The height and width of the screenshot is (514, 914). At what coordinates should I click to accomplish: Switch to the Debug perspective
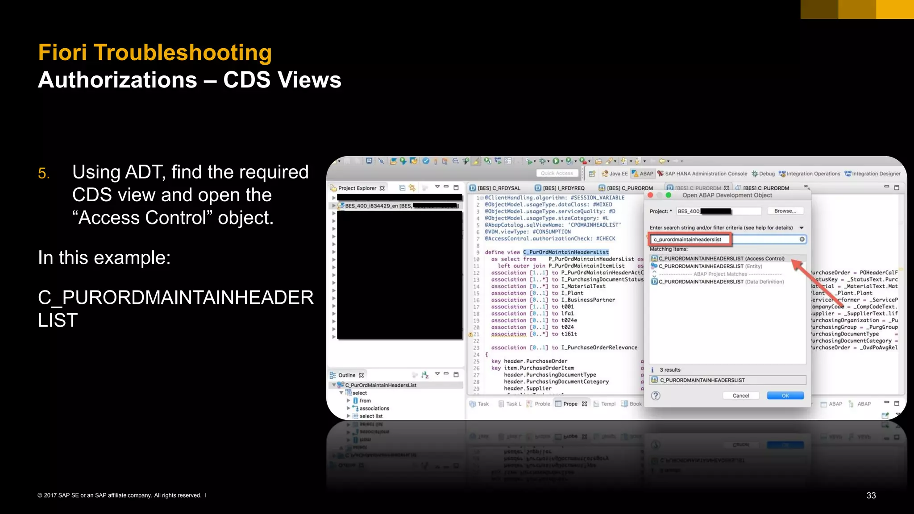763,174
